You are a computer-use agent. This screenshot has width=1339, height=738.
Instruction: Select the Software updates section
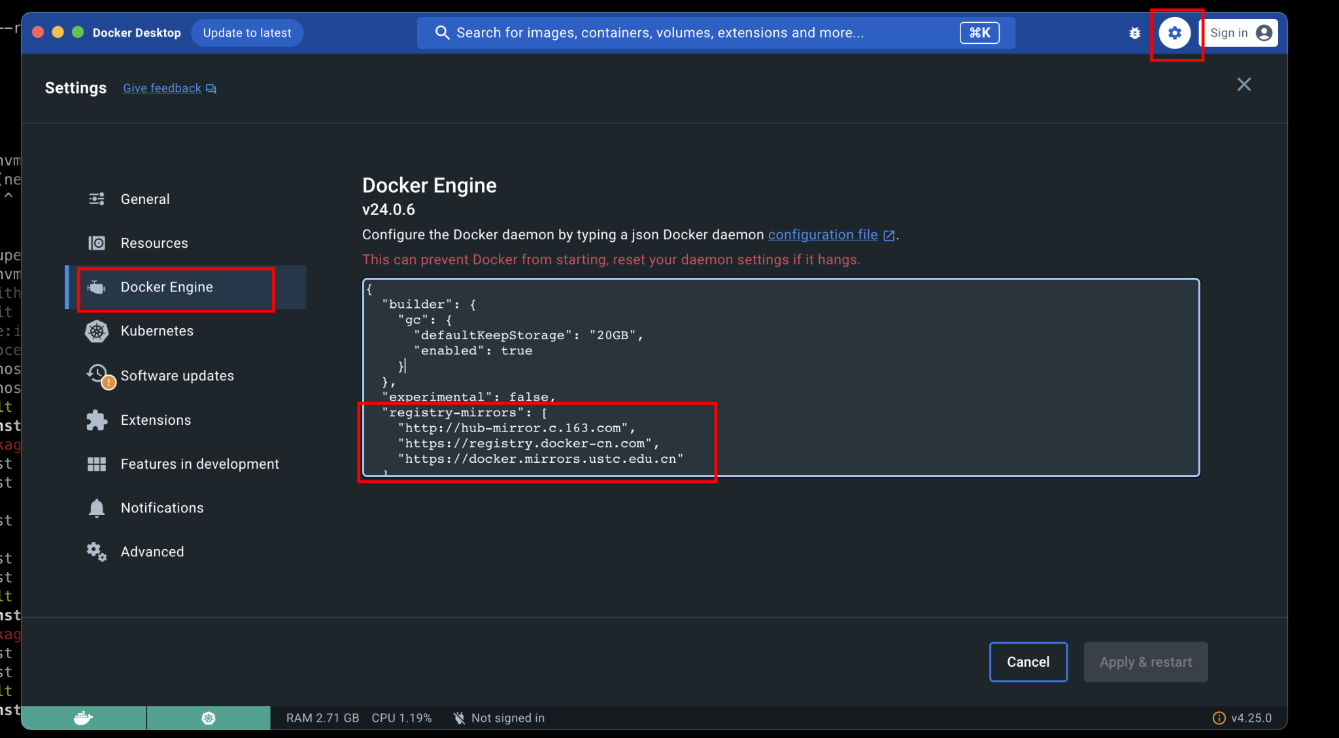pos(177,375)
